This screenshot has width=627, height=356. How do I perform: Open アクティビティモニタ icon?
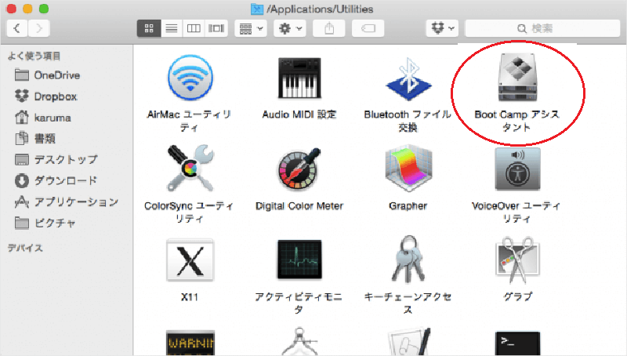pos(299,260)
